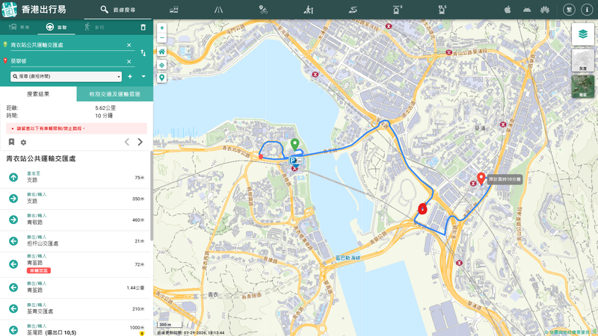Screen dimensions: 598x336
Task: Select the 青敬路 460米 direction step
Action: [75, 220]
